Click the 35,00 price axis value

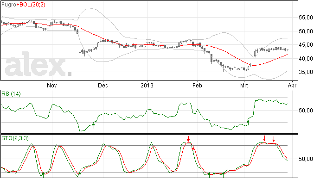306,72
